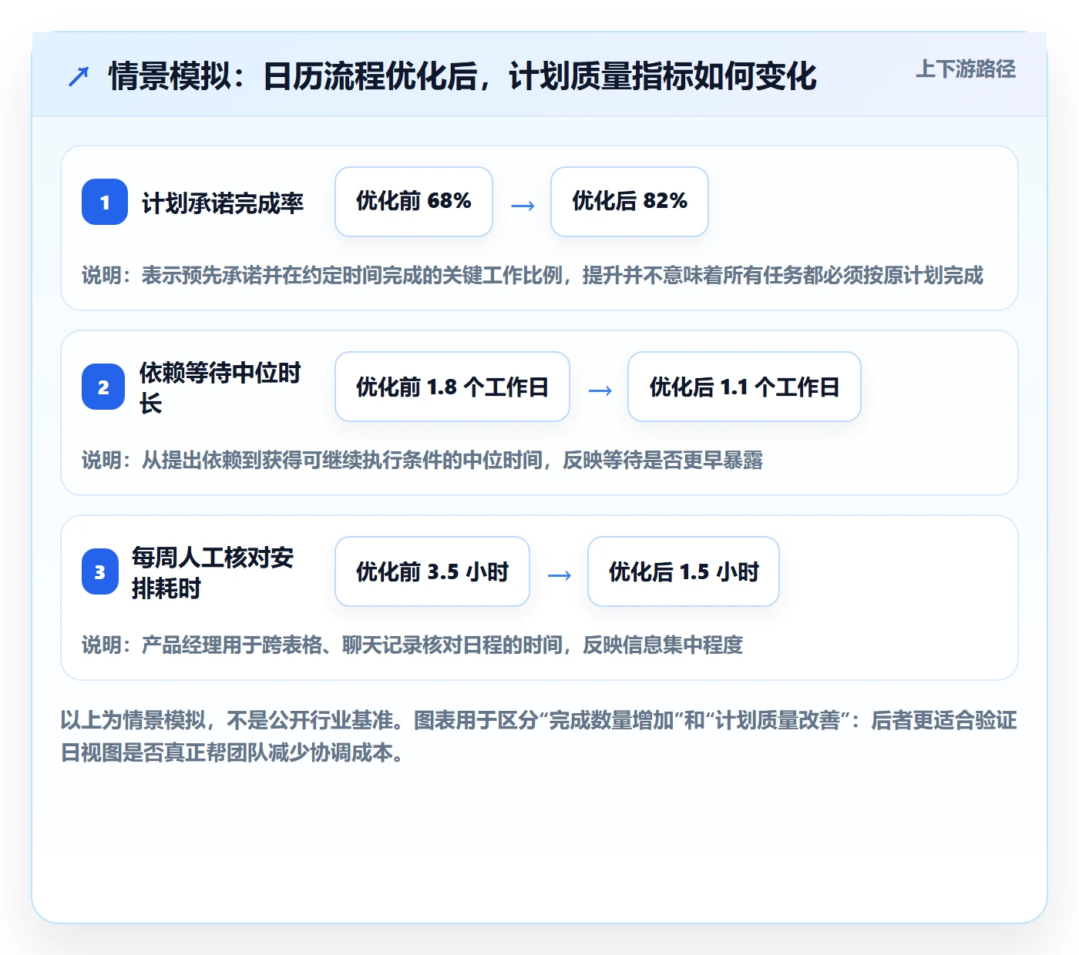1079x955 pixels.
Task: Click the footnote starting 以上为情景模拟
Action: (x=539, y=736)
